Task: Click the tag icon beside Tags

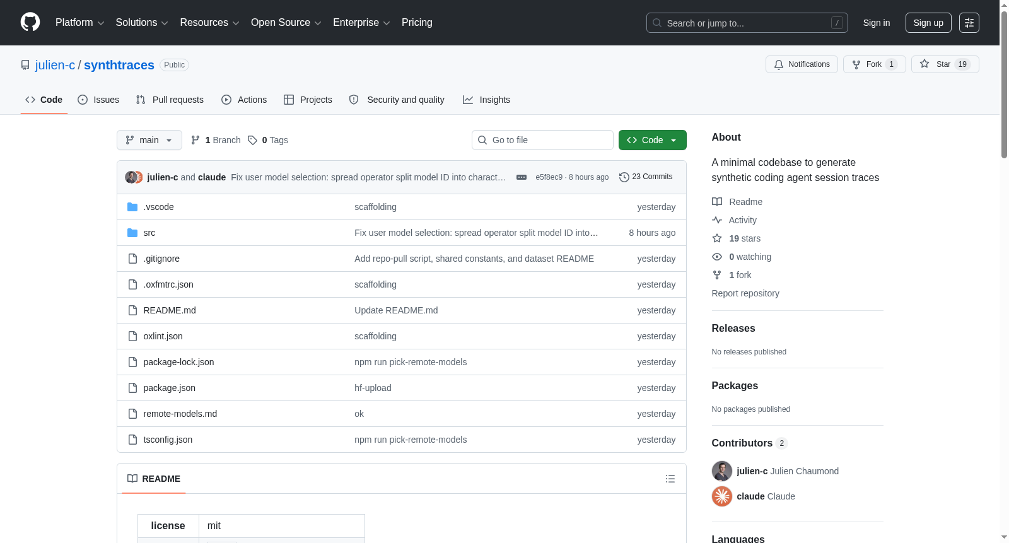Action: click(252, 140)
